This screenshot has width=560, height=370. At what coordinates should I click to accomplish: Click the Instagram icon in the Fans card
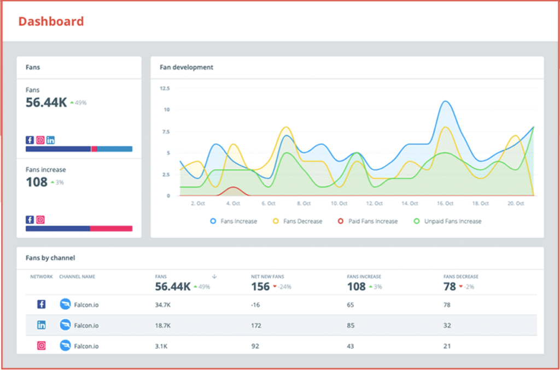pos(40,140)
